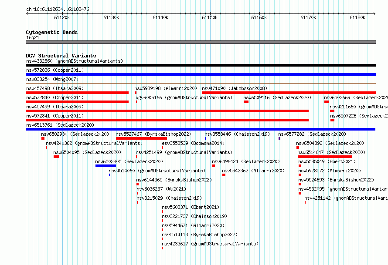This screenshot has height=265, width=388.
Task: Open nsv5928572 (Almarri2020) label
Action: (330, 171)
